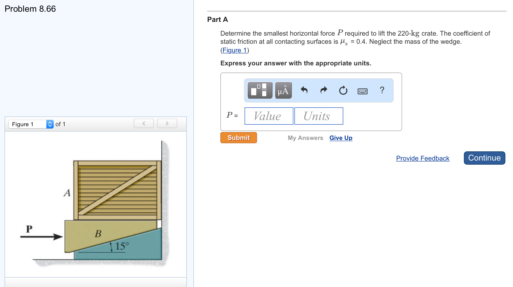Reset the answer using the circular arrow icon
Viewport: 513px width, 287px height.
343,90
